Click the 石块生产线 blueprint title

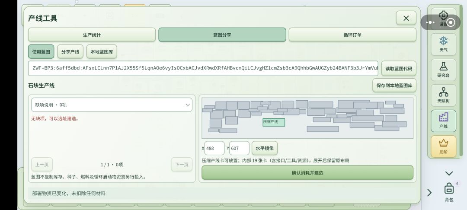tap(42, 86)
